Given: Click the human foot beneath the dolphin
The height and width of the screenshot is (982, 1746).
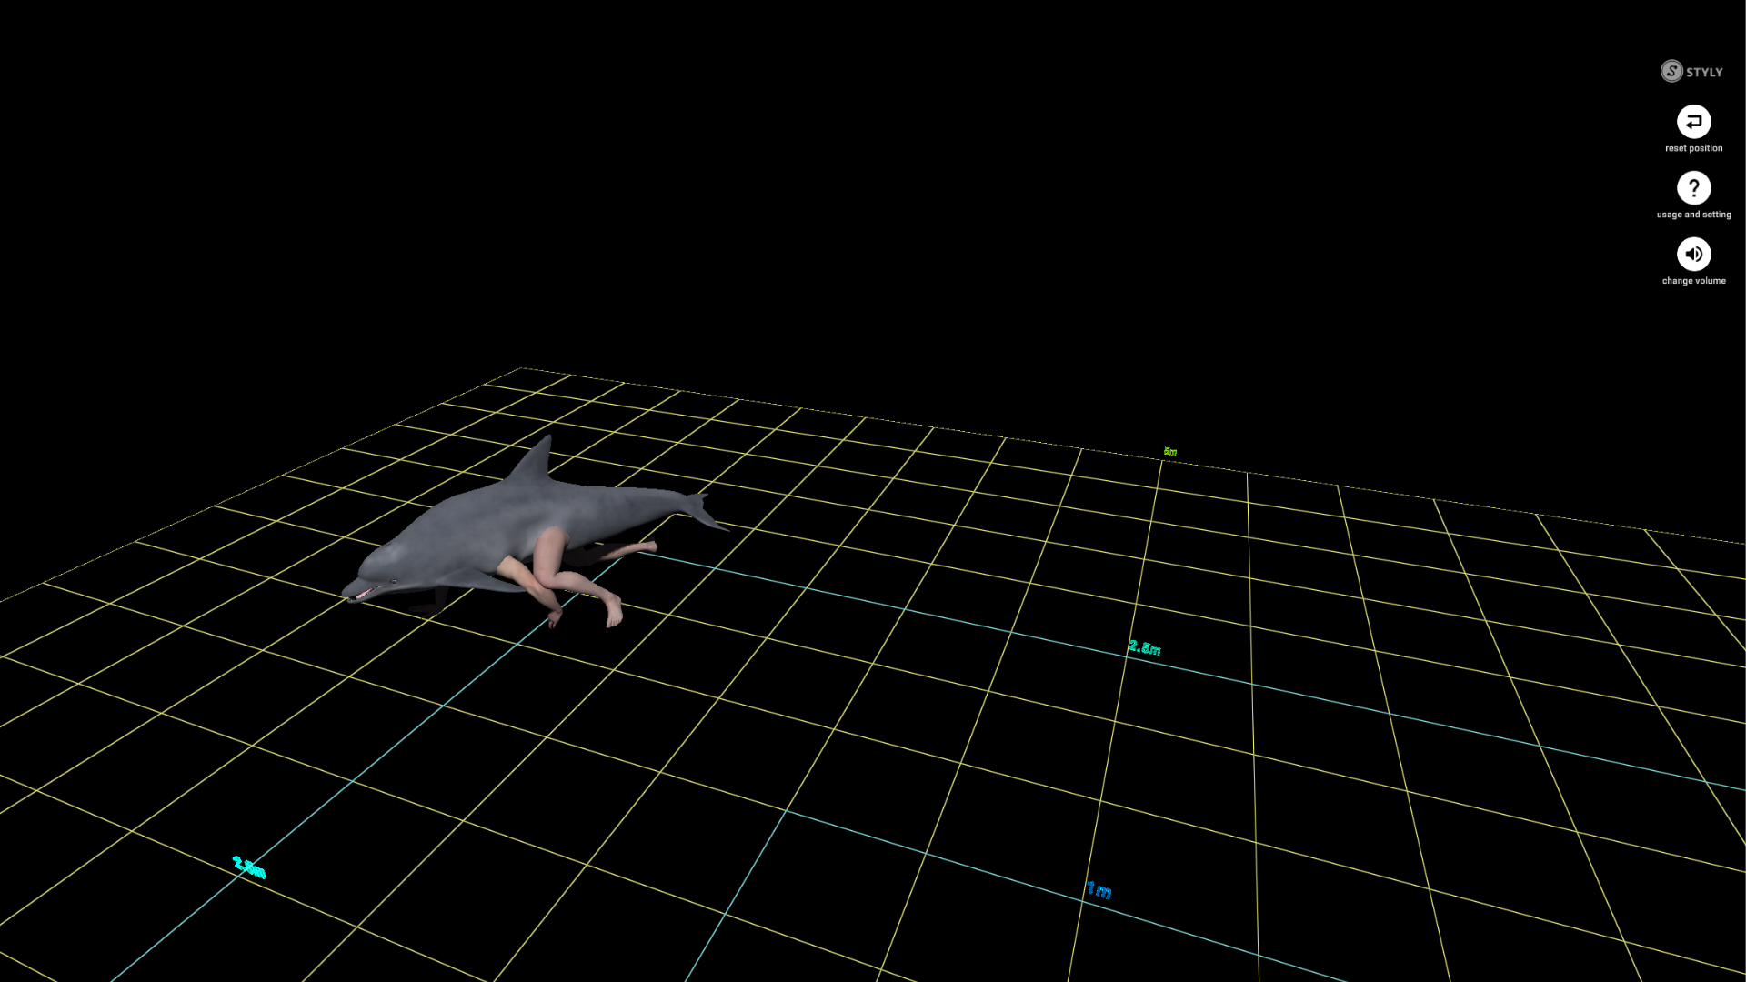Looking at the screenshot, I should [x=615, y=614].
